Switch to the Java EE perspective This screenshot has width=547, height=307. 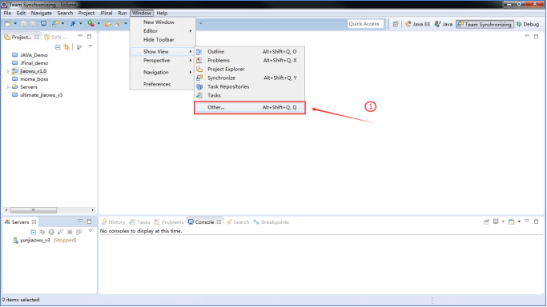coord(417,24)
